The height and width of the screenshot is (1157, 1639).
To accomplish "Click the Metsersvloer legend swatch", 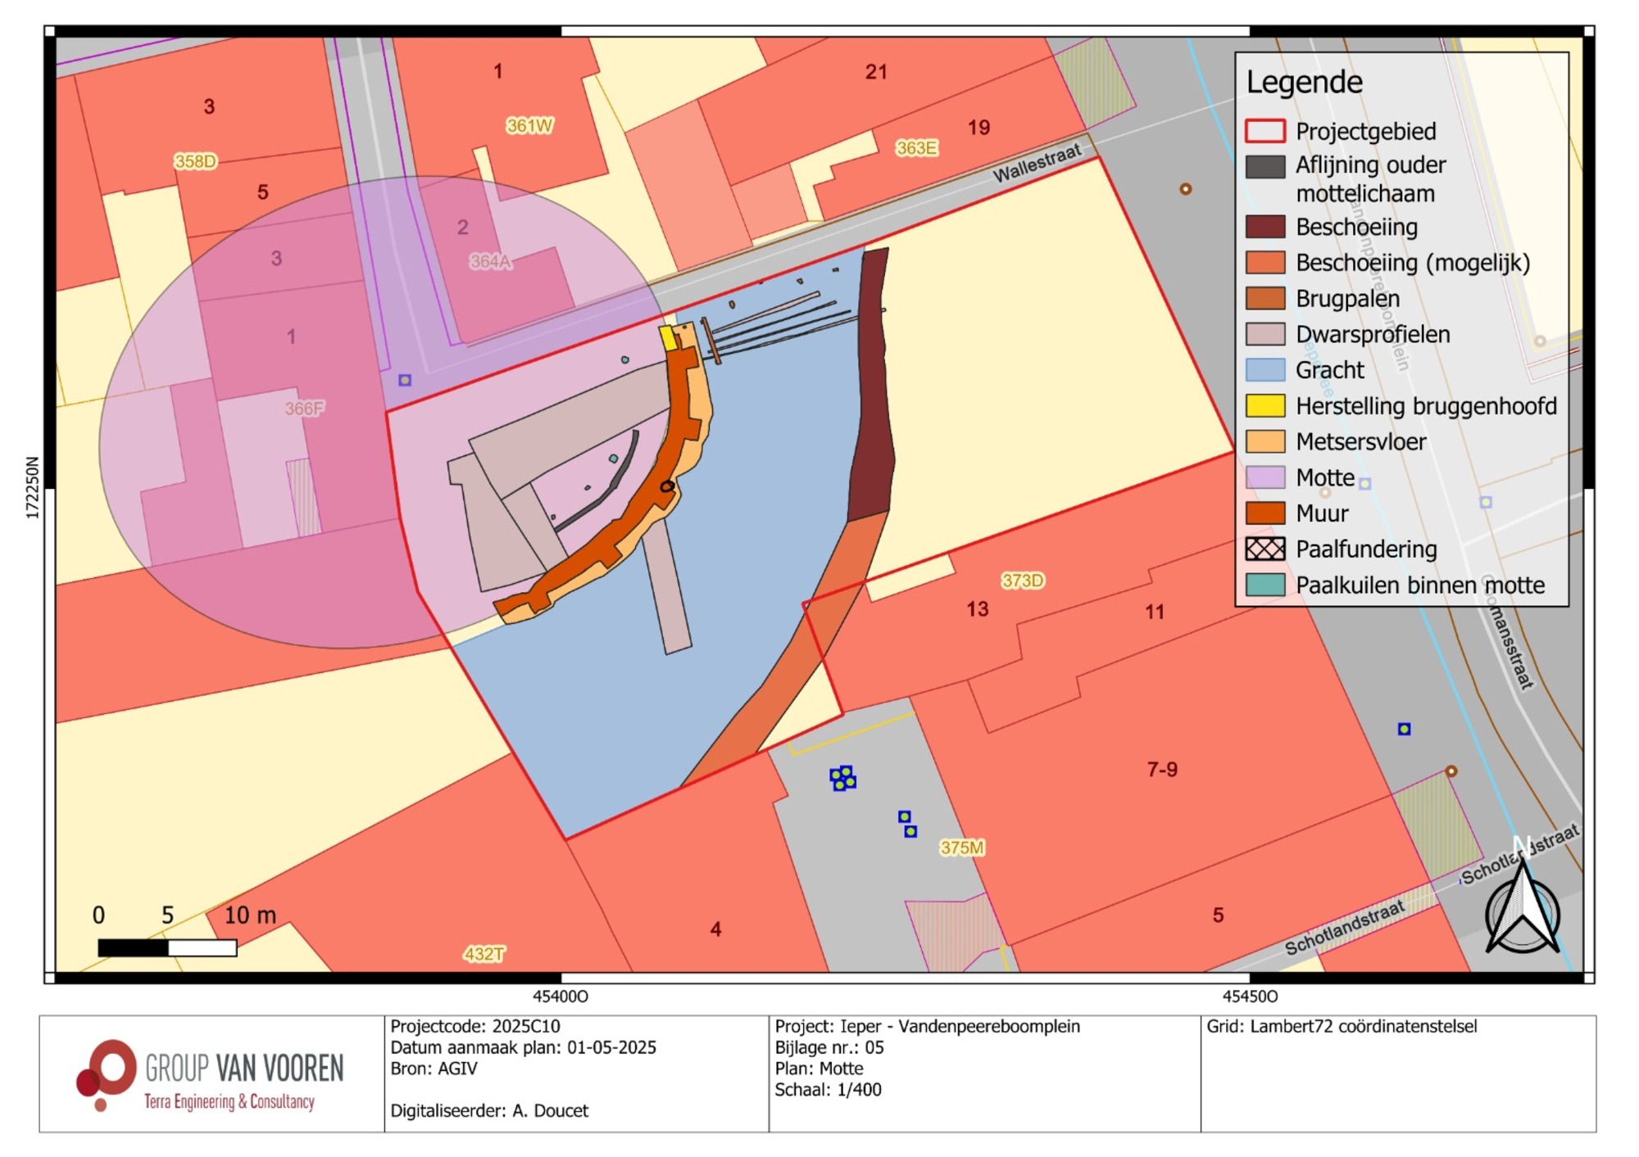I will pos(1265,441).
